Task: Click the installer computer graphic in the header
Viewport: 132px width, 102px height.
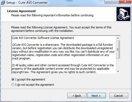Action: pyautogui.click(x=123, y=14)
